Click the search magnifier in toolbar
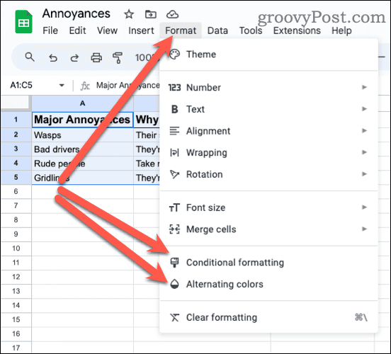Screen dimensions: 391x354 click(x=30, y=57)
